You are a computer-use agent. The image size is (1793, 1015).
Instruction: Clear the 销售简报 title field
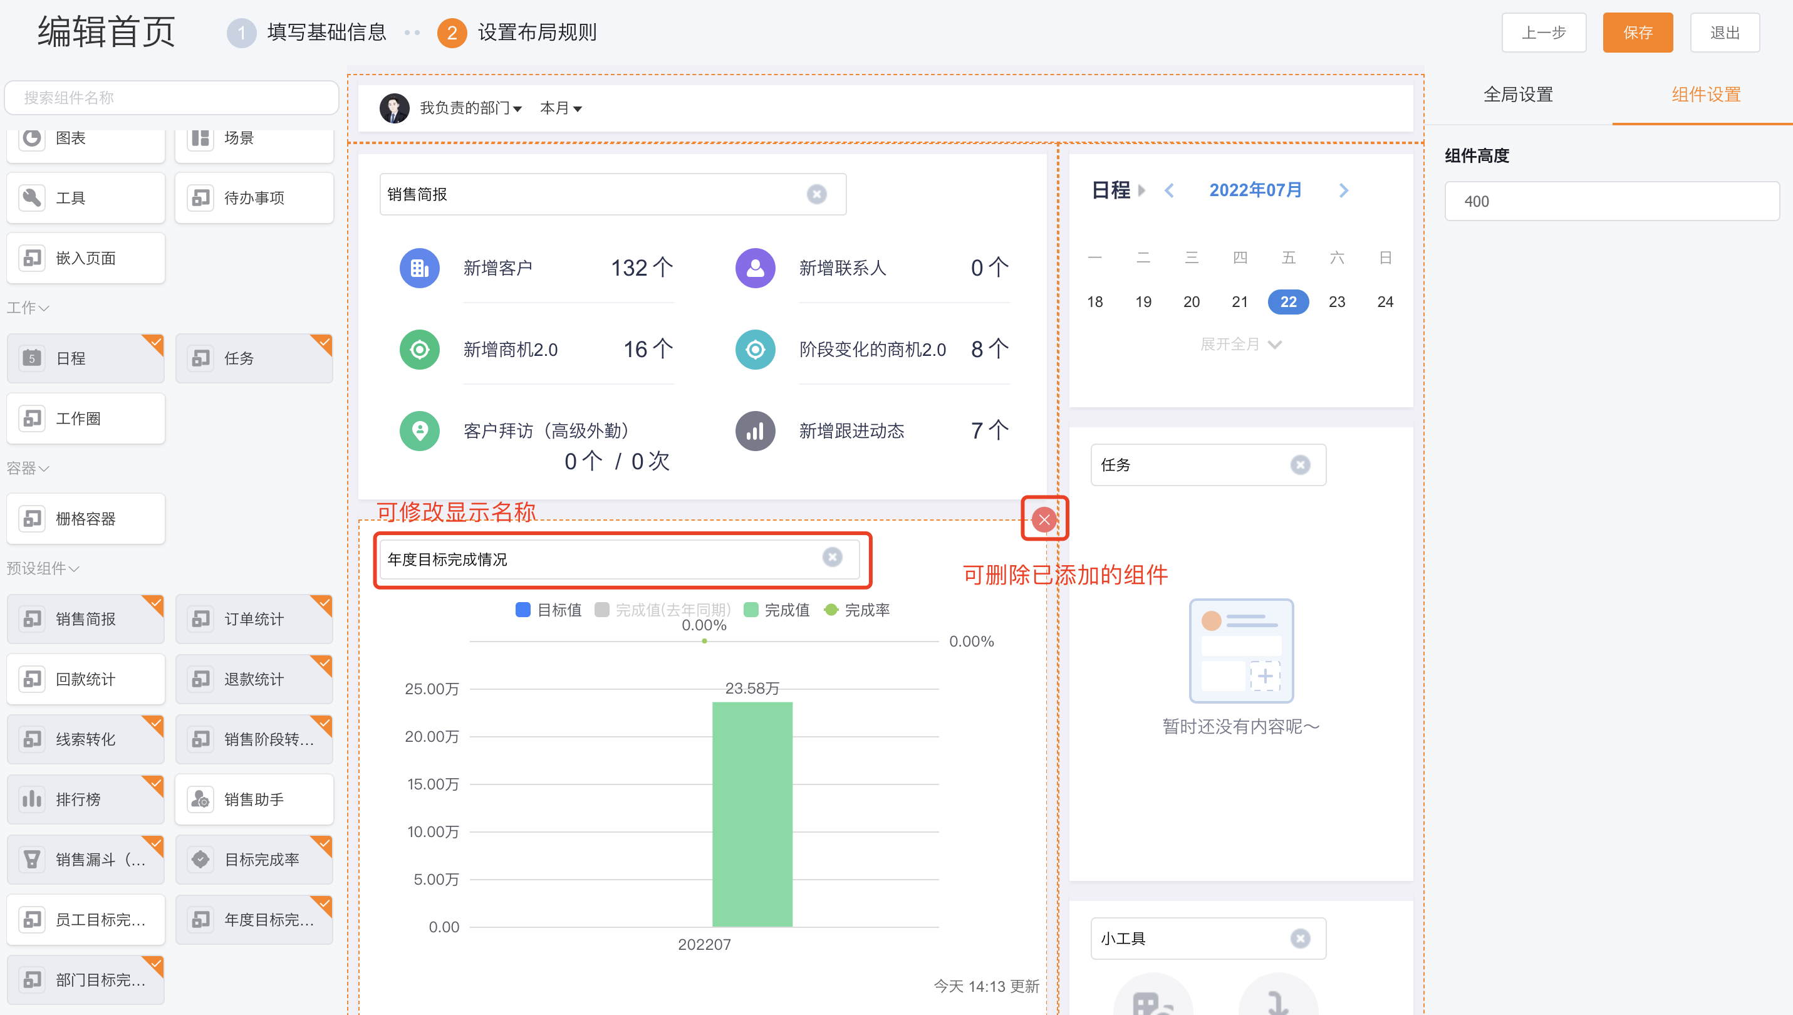point(817,194)
